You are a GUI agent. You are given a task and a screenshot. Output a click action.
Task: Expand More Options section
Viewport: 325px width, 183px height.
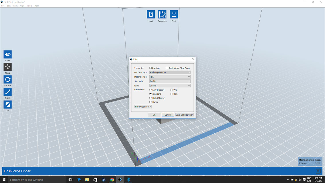click(143, 107)
